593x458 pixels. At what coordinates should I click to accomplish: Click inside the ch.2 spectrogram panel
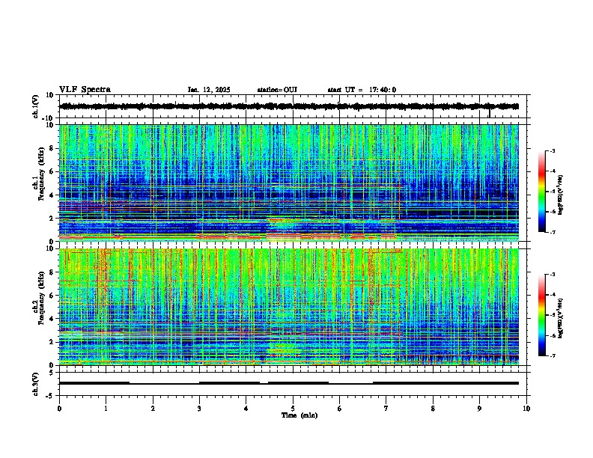coord(289,307)
